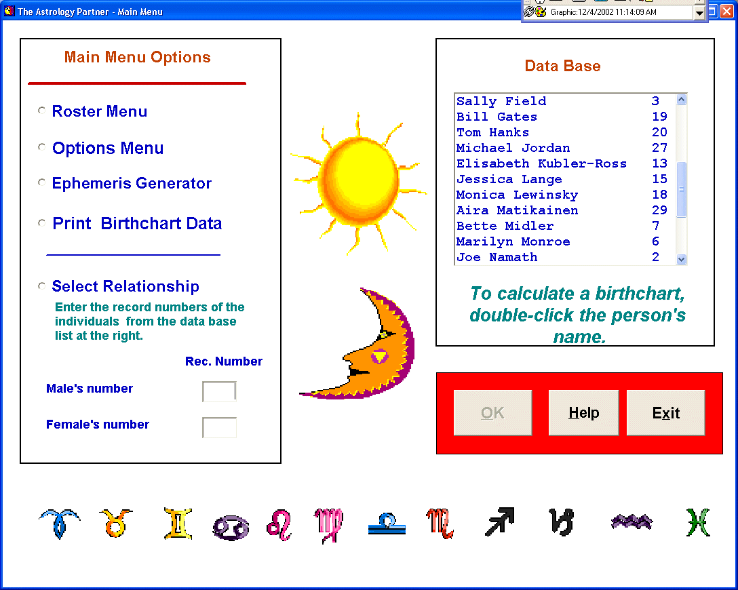Click the pink Leo zodiac icon
The height and width of the screenshot is (590, 738).
pos(279,525)
